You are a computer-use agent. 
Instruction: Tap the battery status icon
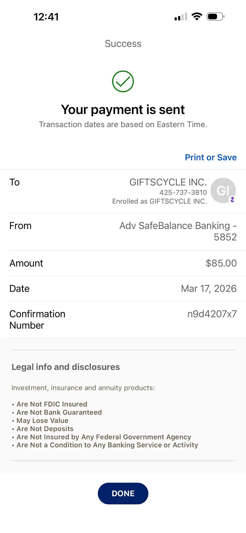coord(216,17)
